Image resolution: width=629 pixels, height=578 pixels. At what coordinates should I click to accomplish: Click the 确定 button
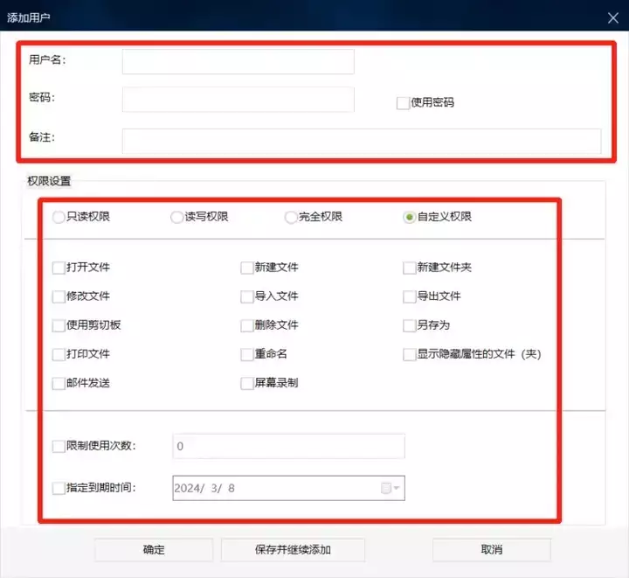pyautogui.click(x=154, y=549)
